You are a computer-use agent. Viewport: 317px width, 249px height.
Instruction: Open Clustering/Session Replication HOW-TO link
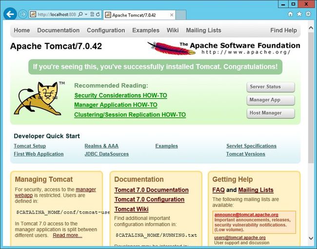pyautogui.click(x=130, y=115)
